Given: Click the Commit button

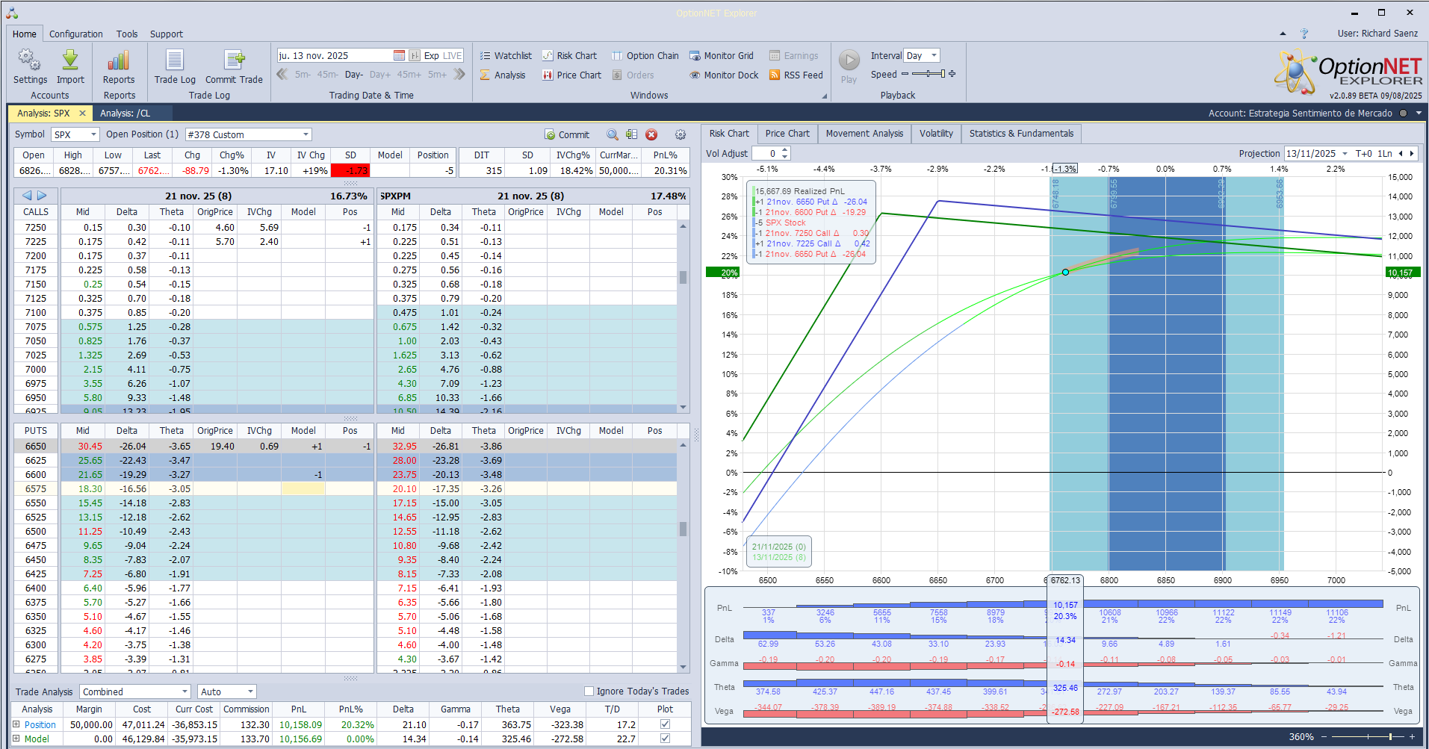Looking at the screenshot, I should (567, 134).
